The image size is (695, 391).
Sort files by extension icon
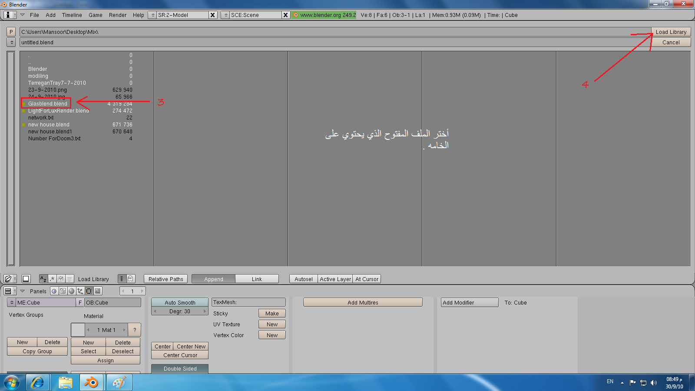(x=52, y=279)
